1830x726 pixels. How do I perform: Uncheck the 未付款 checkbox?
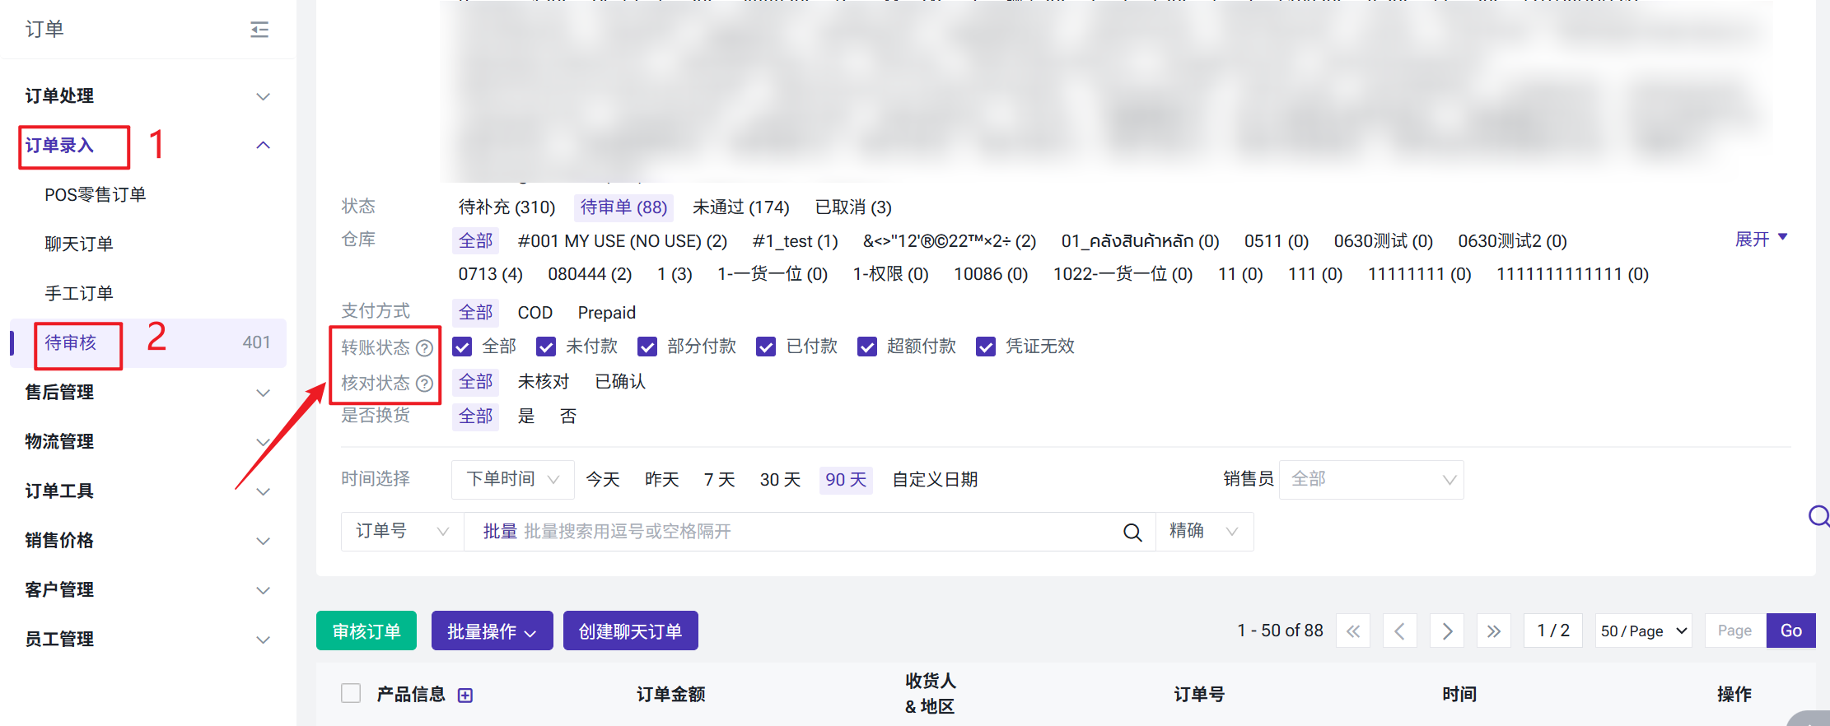[546, 347]
